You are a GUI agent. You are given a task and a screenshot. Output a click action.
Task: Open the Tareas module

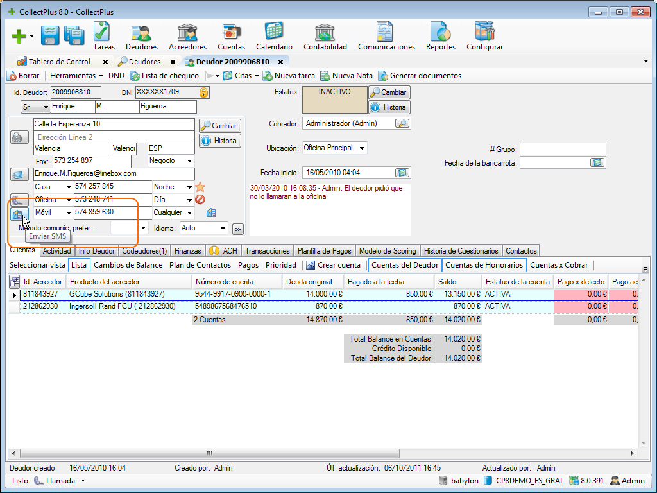tap(103, 36)
